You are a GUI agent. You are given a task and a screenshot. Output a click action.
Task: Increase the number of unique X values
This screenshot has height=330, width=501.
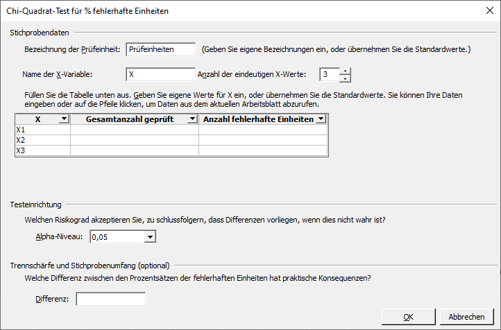tap(345, 71)
